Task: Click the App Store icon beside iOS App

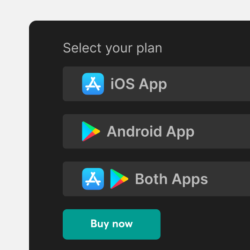Action: [93, 84]
